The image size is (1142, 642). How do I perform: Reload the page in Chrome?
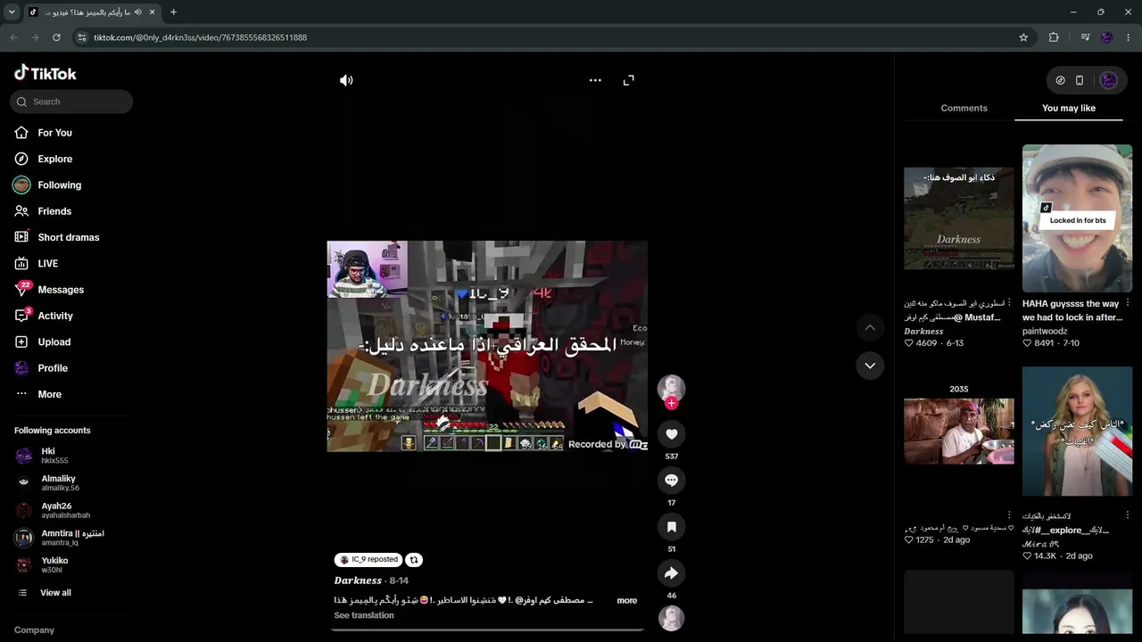[x=56, y=37]
